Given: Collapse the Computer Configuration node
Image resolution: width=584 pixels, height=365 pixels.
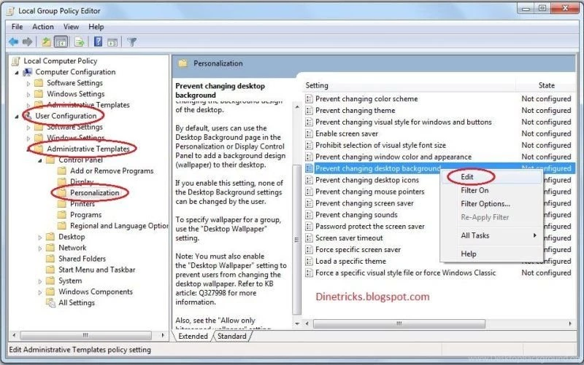Looking at the screenshot, I should coord(17,73).
